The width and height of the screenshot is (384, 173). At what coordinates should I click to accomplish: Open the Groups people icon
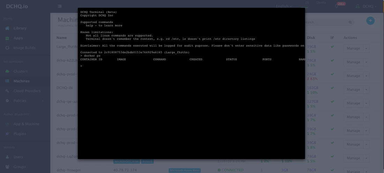[x=7, y=167]
